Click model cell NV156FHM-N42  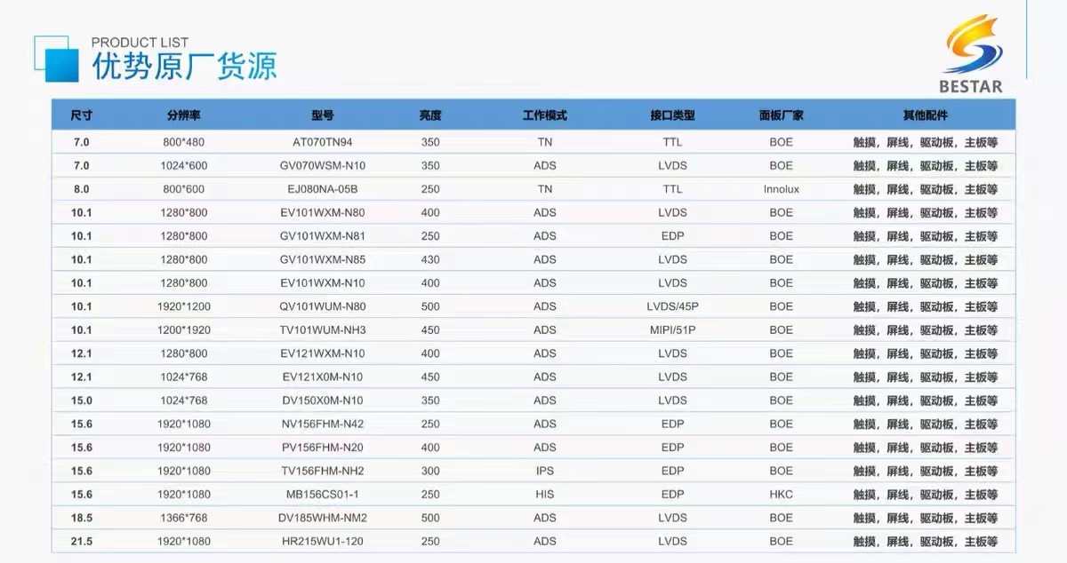[323, 424]
